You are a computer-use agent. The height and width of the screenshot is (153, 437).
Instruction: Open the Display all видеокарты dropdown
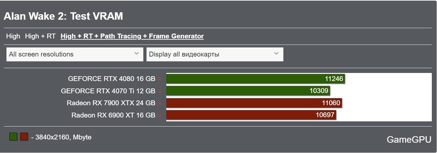pos(215,54)
